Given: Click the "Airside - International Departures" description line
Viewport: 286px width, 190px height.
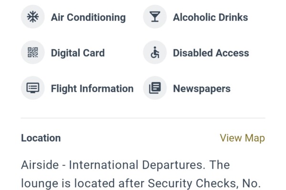Looking at the screenshot, I should pos(125,165).
